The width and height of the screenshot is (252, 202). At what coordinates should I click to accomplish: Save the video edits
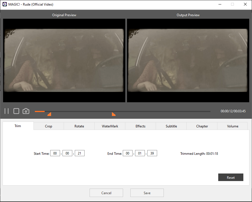[147, 193]
